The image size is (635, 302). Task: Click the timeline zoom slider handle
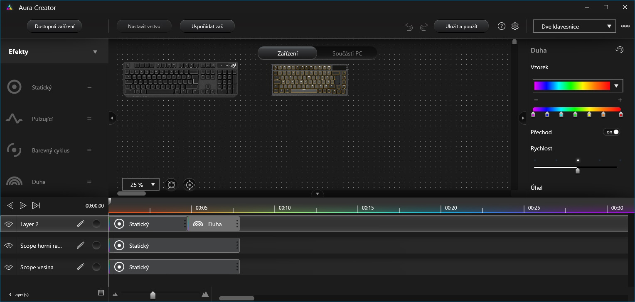153,295
